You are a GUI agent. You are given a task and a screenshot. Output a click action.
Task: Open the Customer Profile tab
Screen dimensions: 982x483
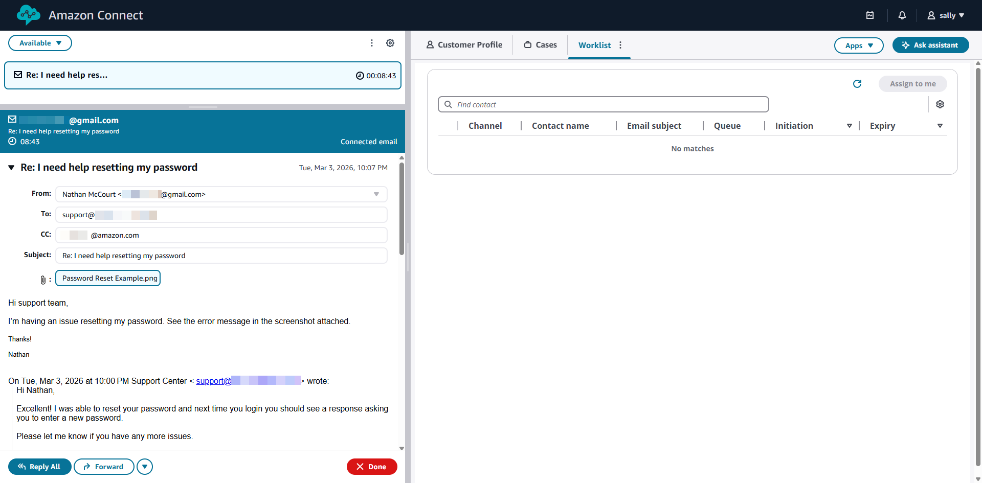coord(464,44)
